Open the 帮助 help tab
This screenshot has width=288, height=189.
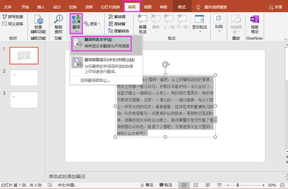[163, 7]
